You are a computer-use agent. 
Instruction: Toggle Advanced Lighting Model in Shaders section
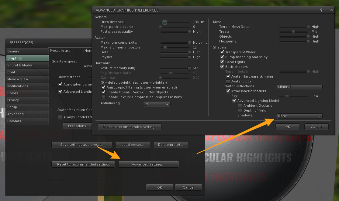(x=234, y=101)
